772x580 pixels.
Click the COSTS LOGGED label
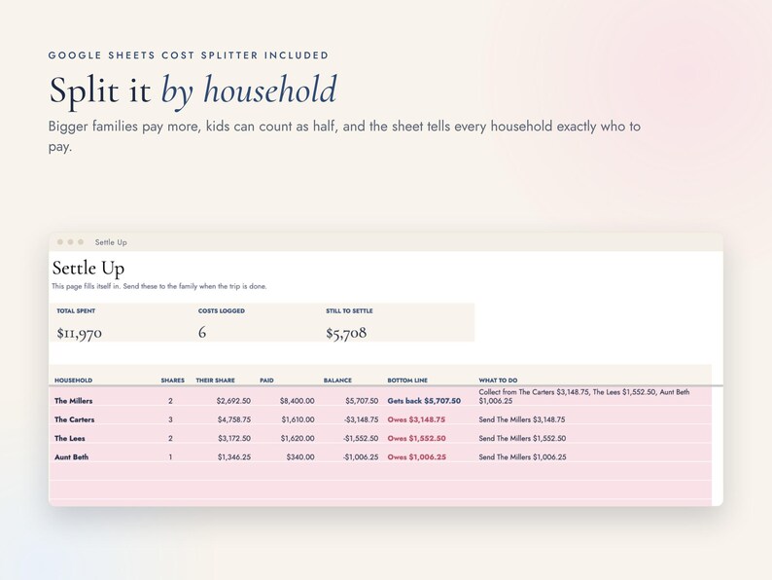[222, 311]
